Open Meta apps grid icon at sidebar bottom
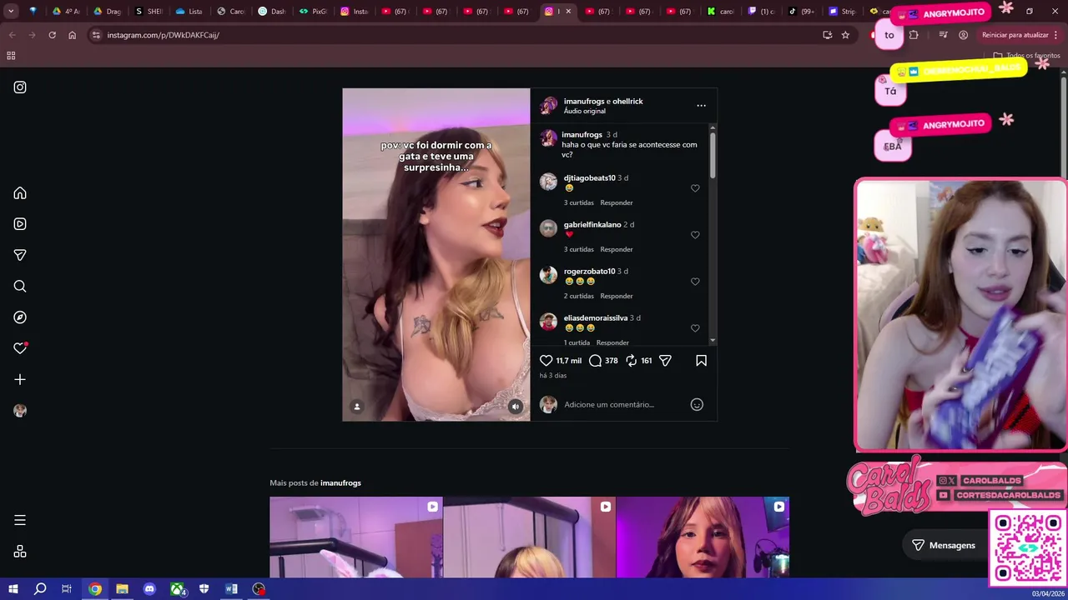 tap(20, 552)
